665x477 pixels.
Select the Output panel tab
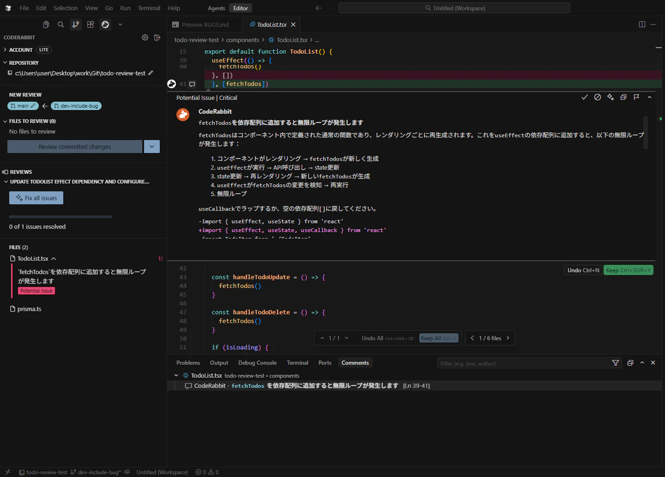coord(219,363)
